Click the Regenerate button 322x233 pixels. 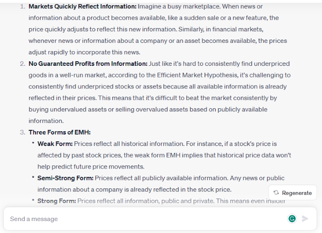coord(293,192)
